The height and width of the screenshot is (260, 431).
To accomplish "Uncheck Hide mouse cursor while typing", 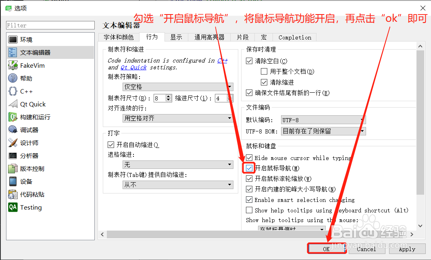I will click(249, 158).
